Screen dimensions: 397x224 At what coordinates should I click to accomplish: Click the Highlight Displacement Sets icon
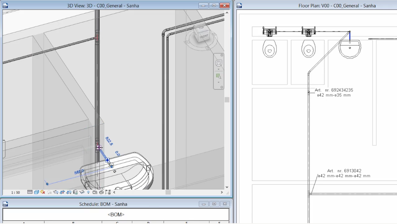pos(108,192)
